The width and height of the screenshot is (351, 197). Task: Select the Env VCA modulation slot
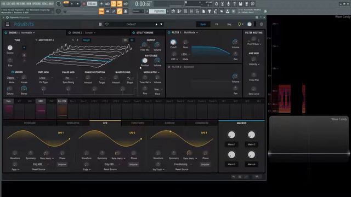tap(62, 108)
